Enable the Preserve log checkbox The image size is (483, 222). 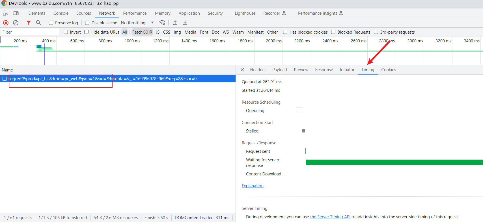51,23
